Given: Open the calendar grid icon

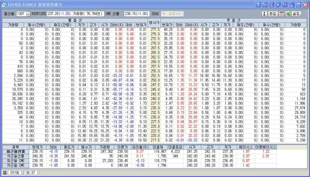Looking at the screenshot, I should (282, 13).
